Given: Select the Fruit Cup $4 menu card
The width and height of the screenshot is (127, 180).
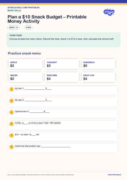Looking at the screenshot, I should [98, 77].
